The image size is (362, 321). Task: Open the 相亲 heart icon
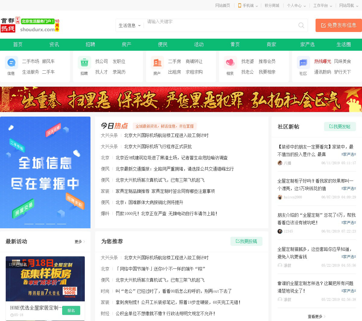click(230, 63)
